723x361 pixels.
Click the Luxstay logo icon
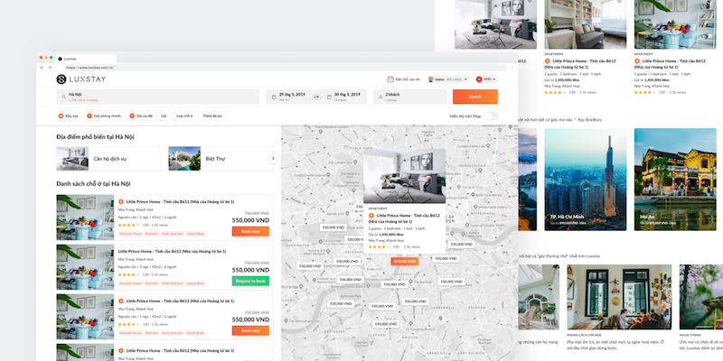[x=61, y=79]
